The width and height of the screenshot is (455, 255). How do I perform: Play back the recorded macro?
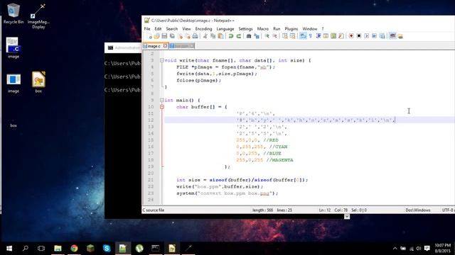[x=367, y=36]
